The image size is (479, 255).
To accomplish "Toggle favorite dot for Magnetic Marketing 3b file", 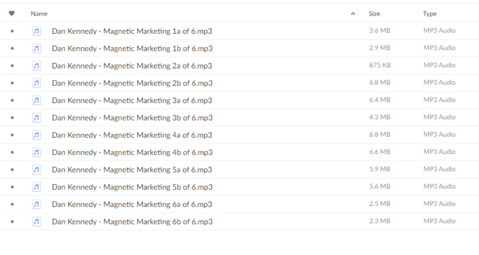I will click(12, 117).
